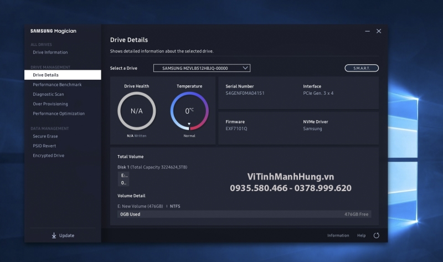443x262 pixels.
Task: Click the Temperature 0°C gauge
Action: (x=189, y=111)
